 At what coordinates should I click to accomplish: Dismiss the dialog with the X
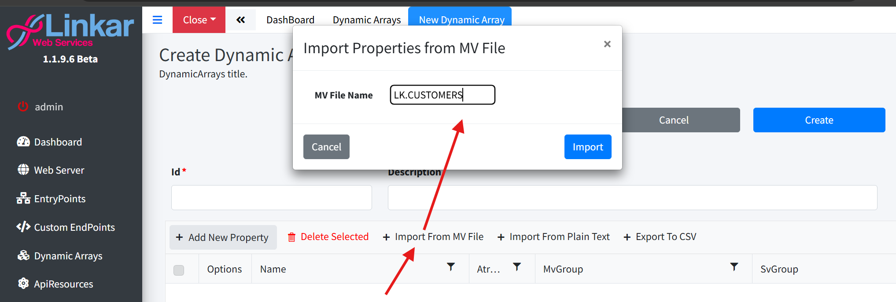click(x=607, y=44)
